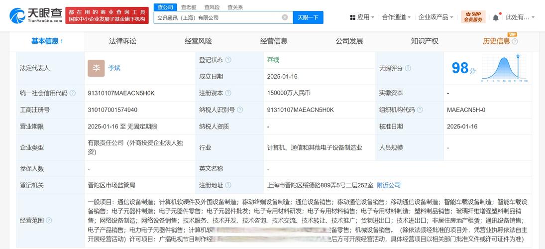The height and width of the screenshot is (249, 545).
Task: Click the 天眼评分 distribution chart
Action: pyautogui.click(x=505, y=68)
